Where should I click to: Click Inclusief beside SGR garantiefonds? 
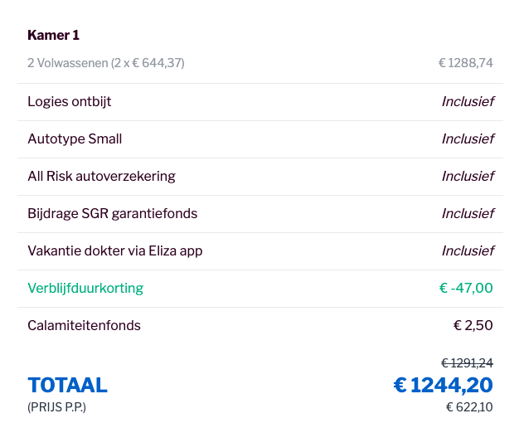tap(468, 214)
